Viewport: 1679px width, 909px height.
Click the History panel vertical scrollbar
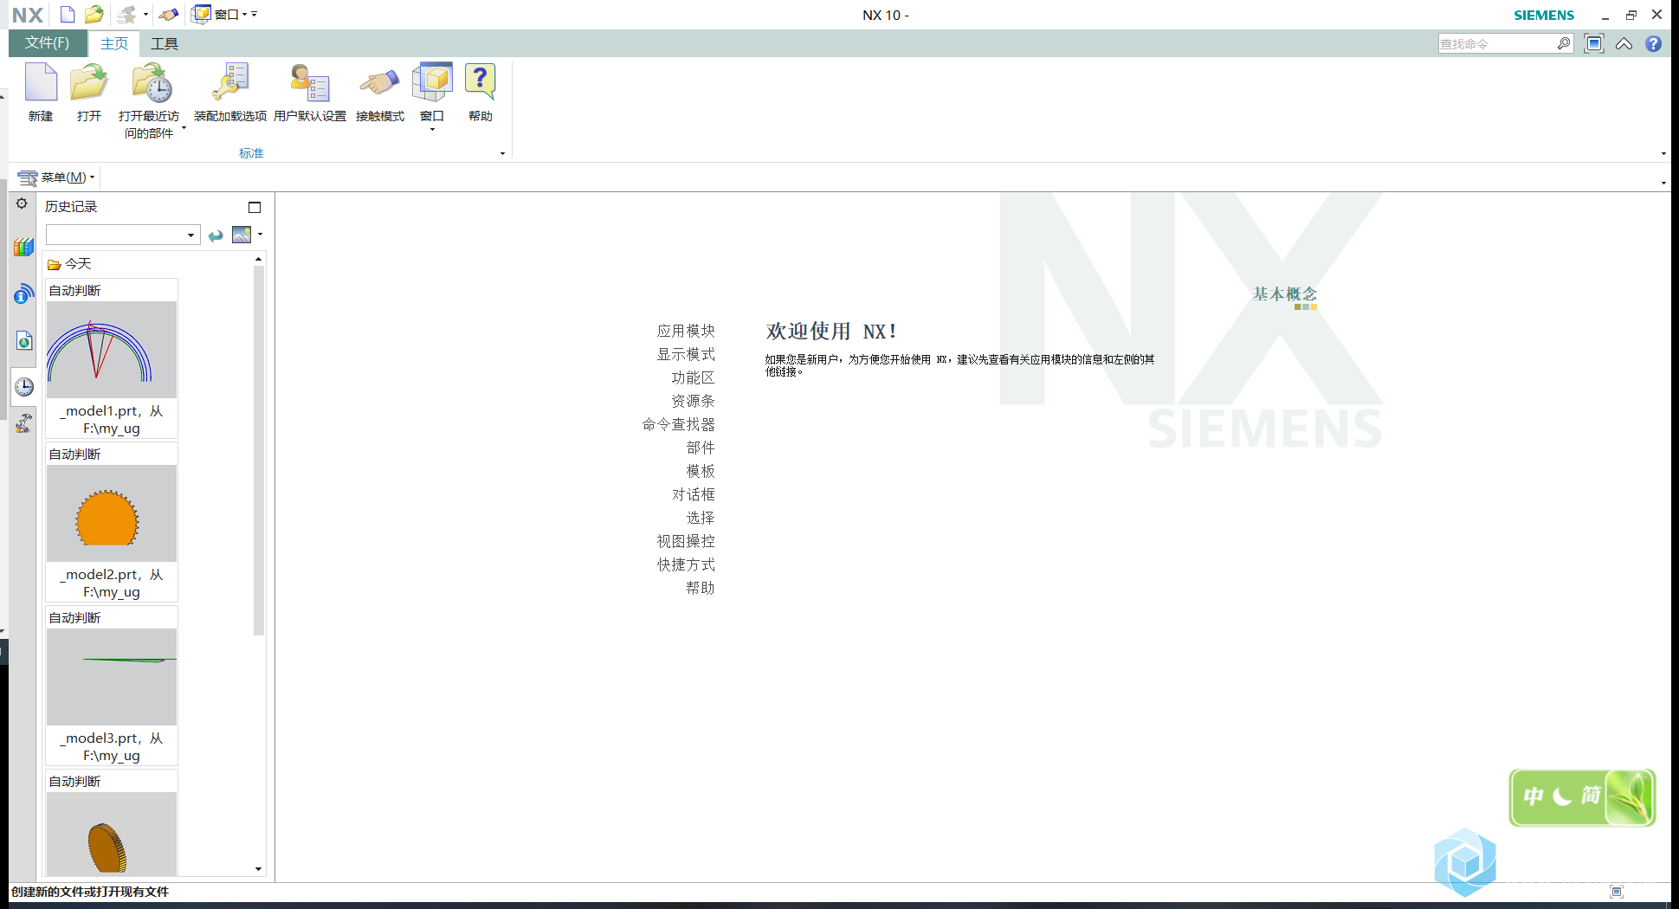tap(258, 451)
